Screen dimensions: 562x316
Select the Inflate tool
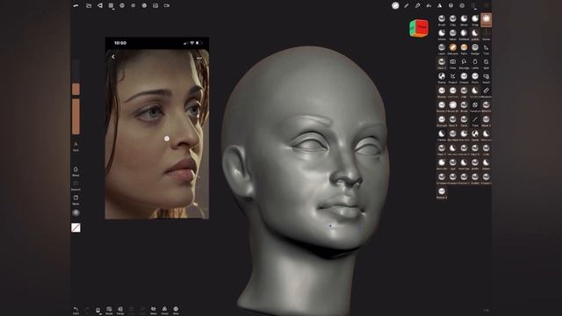pyautogui.click(x=442, y=34)
